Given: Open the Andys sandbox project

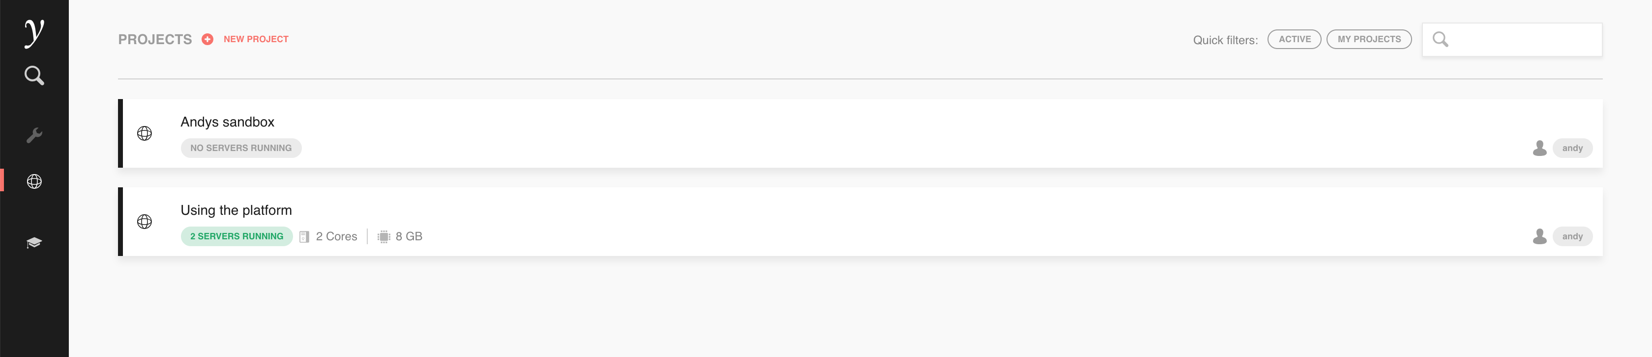Looking at the screenshot, I should tap(227, 122).
